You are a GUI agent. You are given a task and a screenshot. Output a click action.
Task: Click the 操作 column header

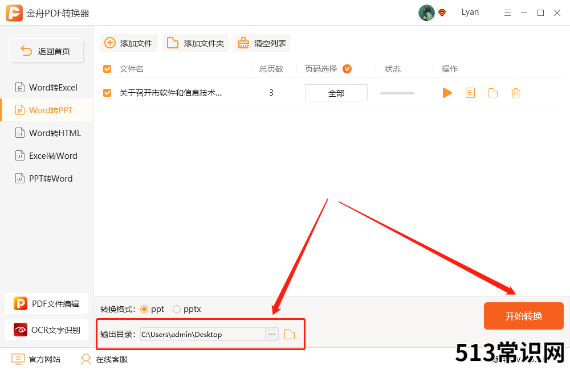[449, 69]
